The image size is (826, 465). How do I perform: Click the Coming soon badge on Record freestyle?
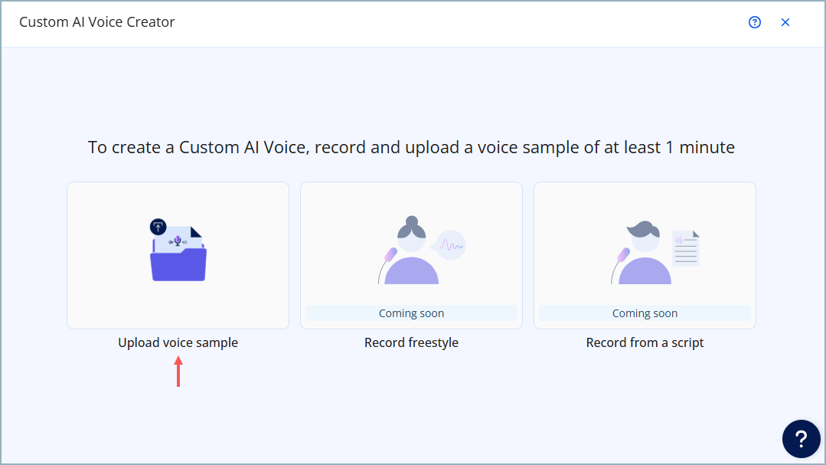[x=411, y=313]
